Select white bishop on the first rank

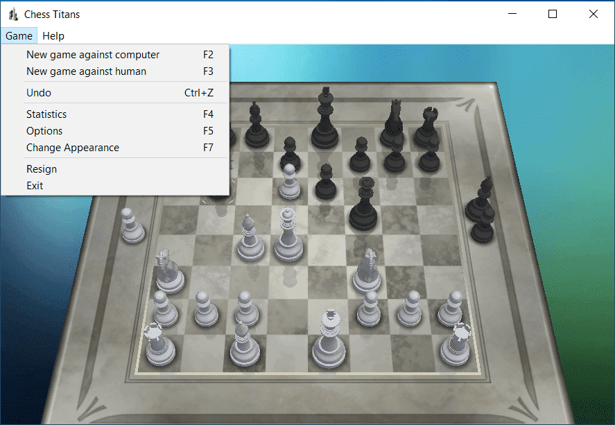(x=244, y=344)
